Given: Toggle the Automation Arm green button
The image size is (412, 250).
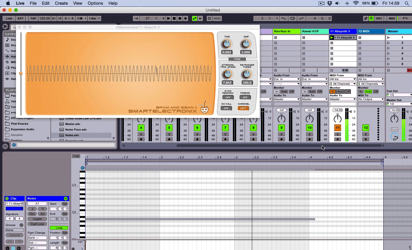Looking at the screenshot, I should click(194, 18).
